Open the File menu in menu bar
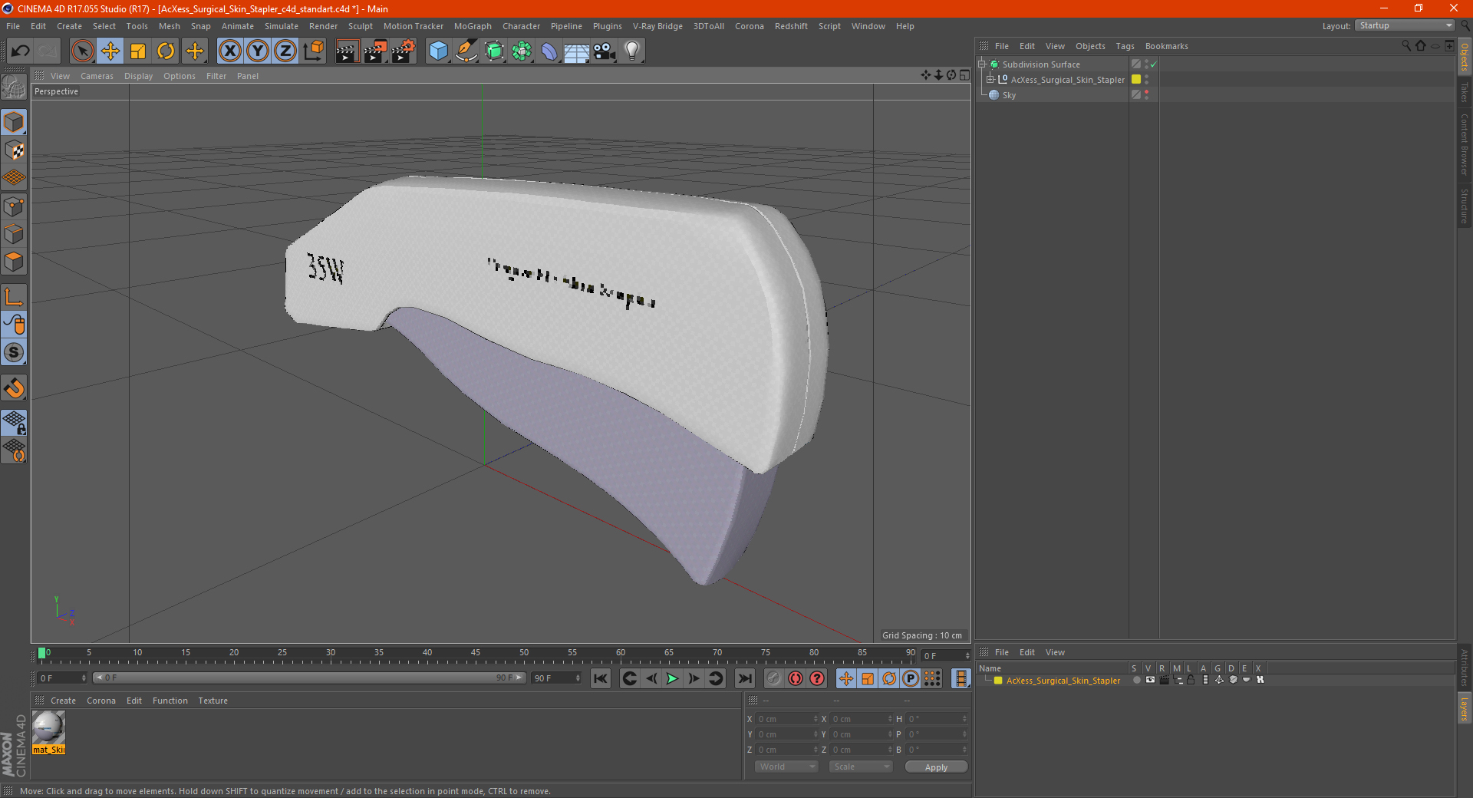The image size is (1473, 798). [x=13, y=26]
